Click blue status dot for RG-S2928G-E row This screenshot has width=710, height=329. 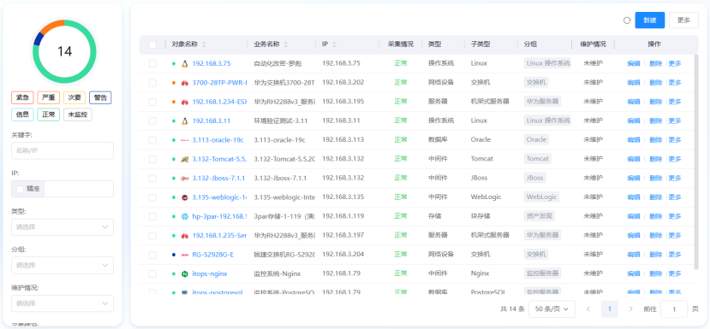coord(174,255)
